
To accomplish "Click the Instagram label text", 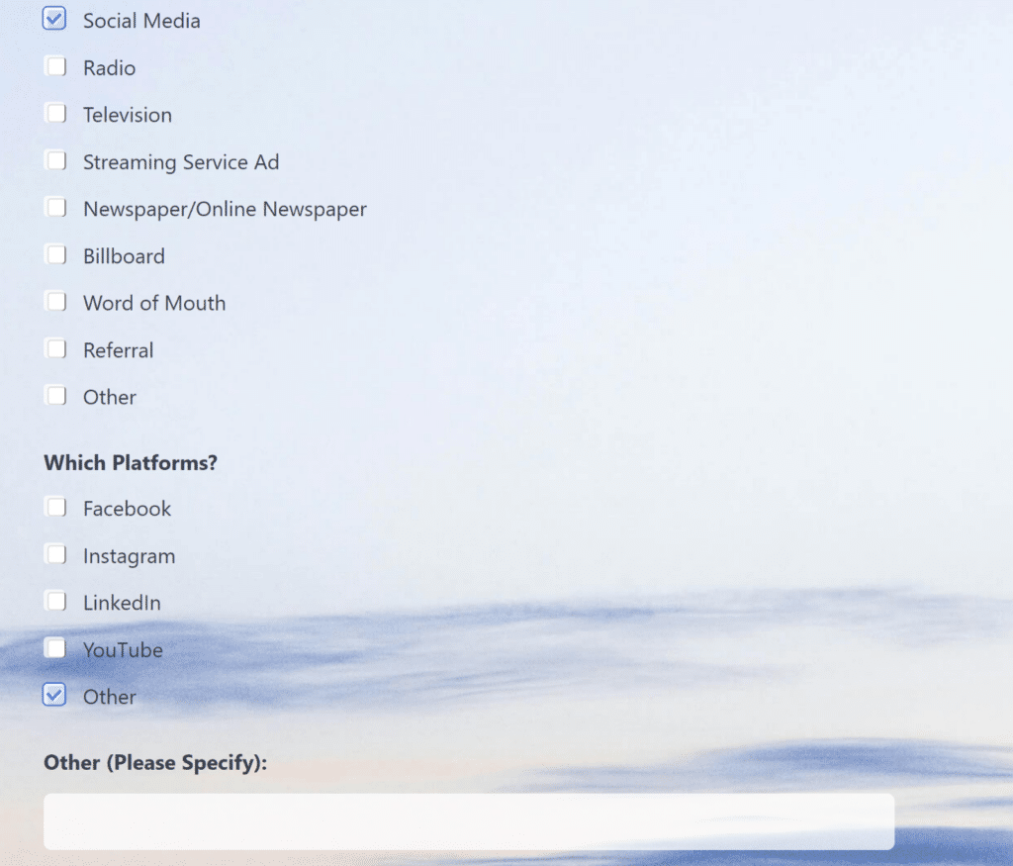I will tap(129, 556).
